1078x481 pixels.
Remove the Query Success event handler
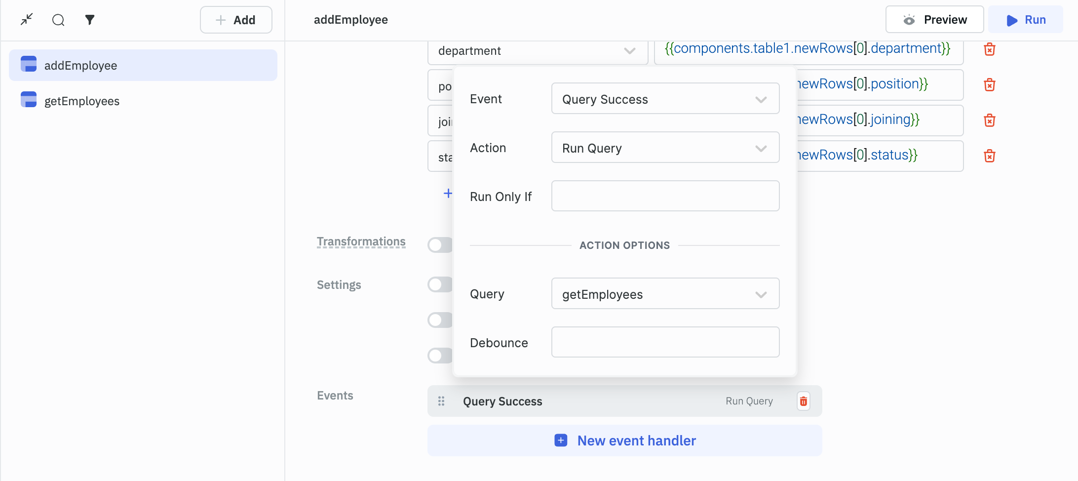(803, 401)
